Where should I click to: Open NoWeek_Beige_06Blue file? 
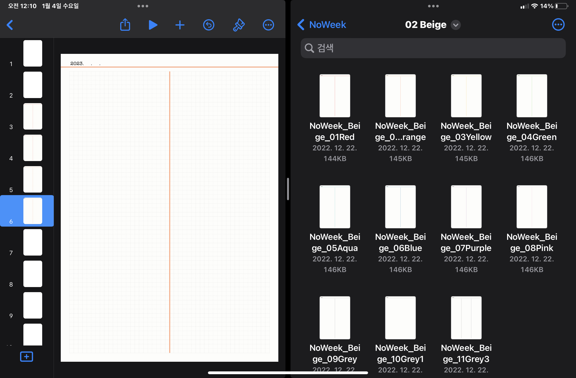pos(400,207)
